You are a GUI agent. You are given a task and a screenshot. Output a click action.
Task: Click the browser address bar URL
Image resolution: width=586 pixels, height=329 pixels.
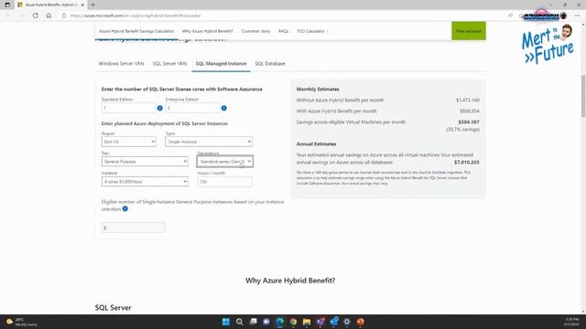136,16
